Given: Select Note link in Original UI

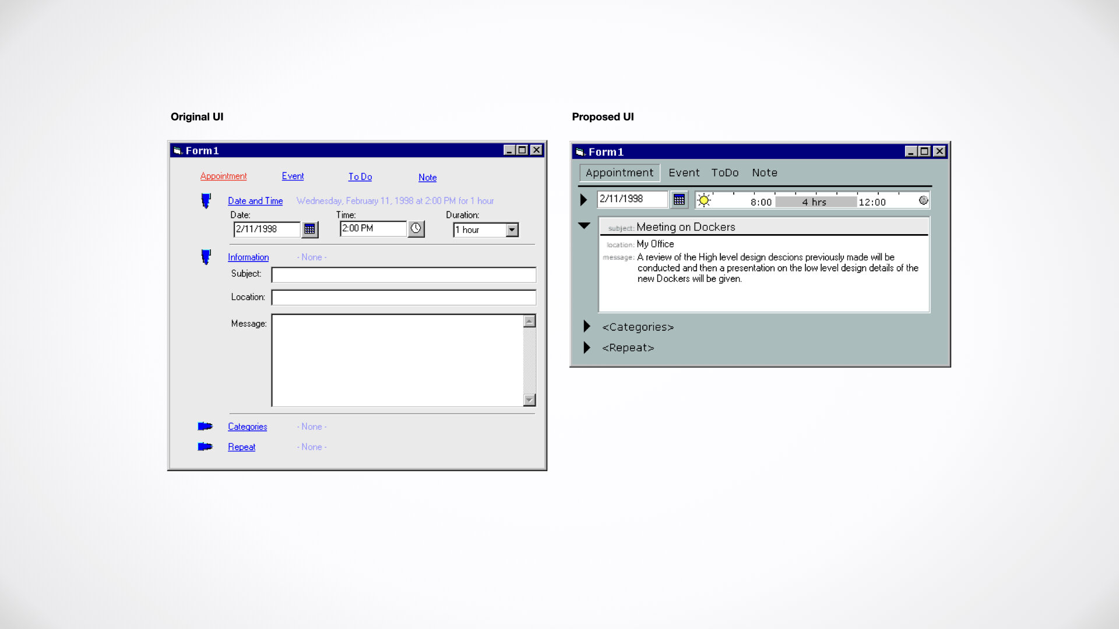Looking at the screenshot, I should coord(427,178).
